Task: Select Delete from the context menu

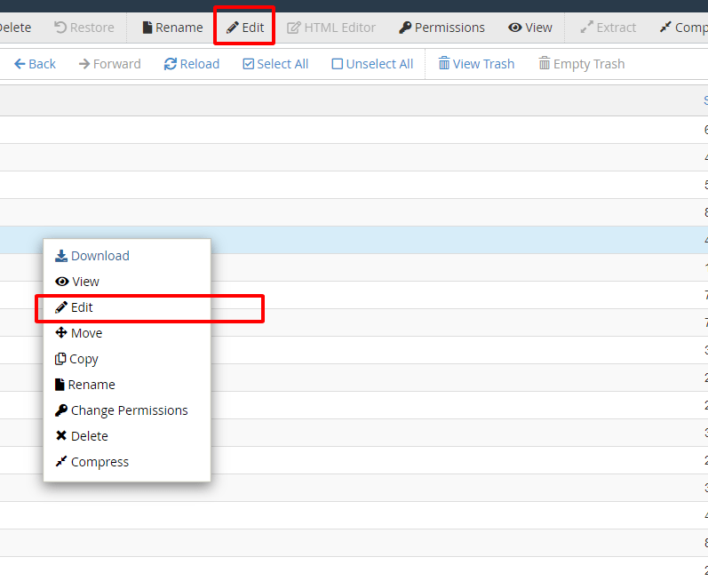Action: (81, 436)
